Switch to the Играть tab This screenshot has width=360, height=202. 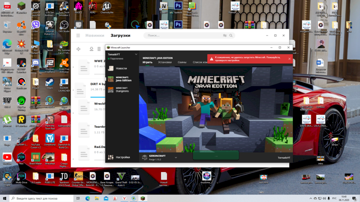point(147,62)
